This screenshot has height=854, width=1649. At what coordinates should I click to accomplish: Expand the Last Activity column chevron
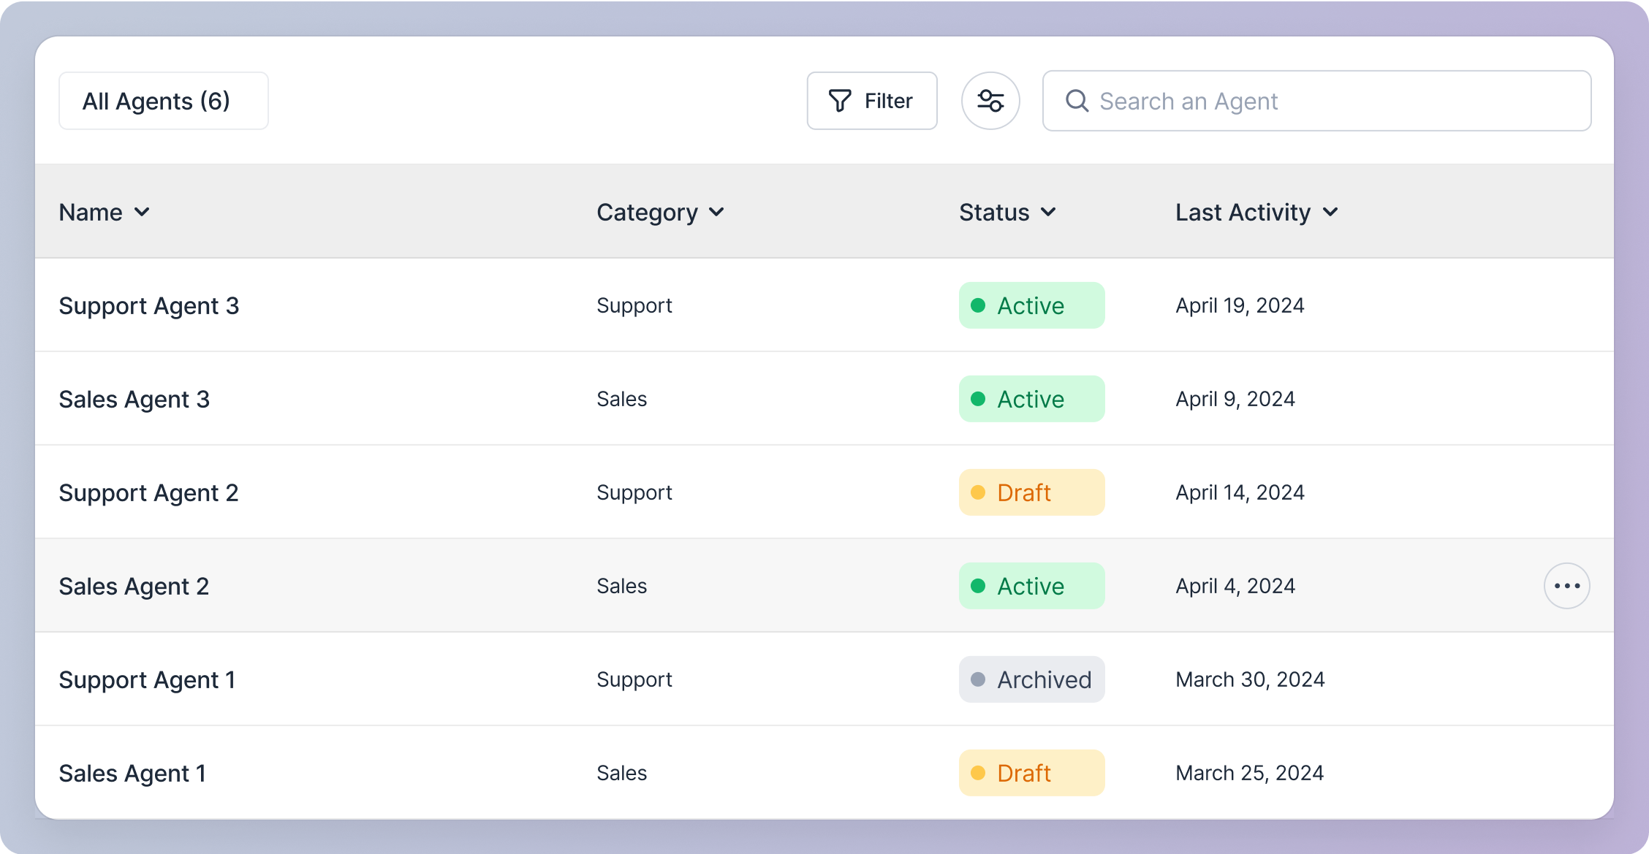coord(1330,212)
